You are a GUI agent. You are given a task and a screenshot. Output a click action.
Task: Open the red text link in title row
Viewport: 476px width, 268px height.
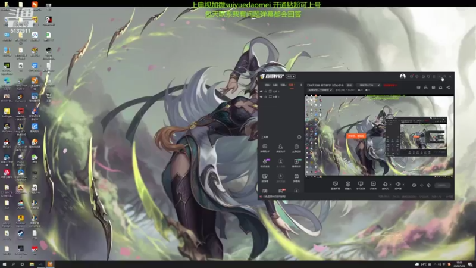pos(390,85)
